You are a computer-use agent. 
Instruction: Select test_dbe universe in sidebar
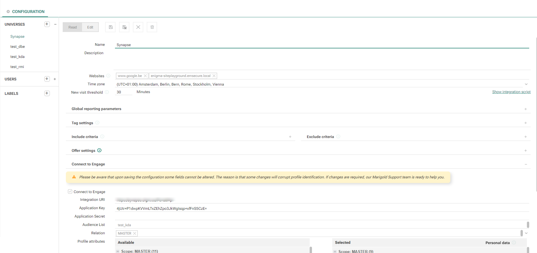18,47
